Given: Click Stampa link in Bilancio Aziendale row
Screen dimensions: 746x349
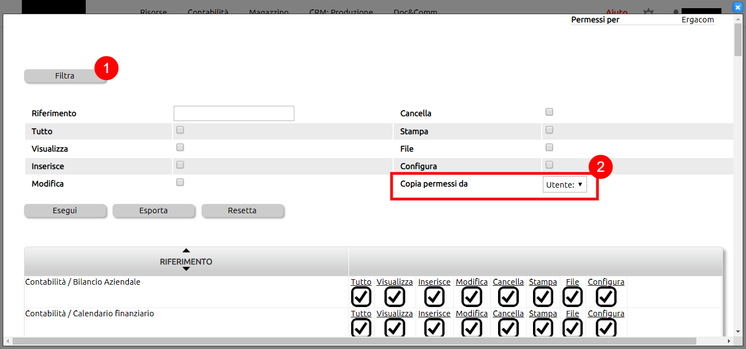Looking at the screenshot, I should (543, 282).
